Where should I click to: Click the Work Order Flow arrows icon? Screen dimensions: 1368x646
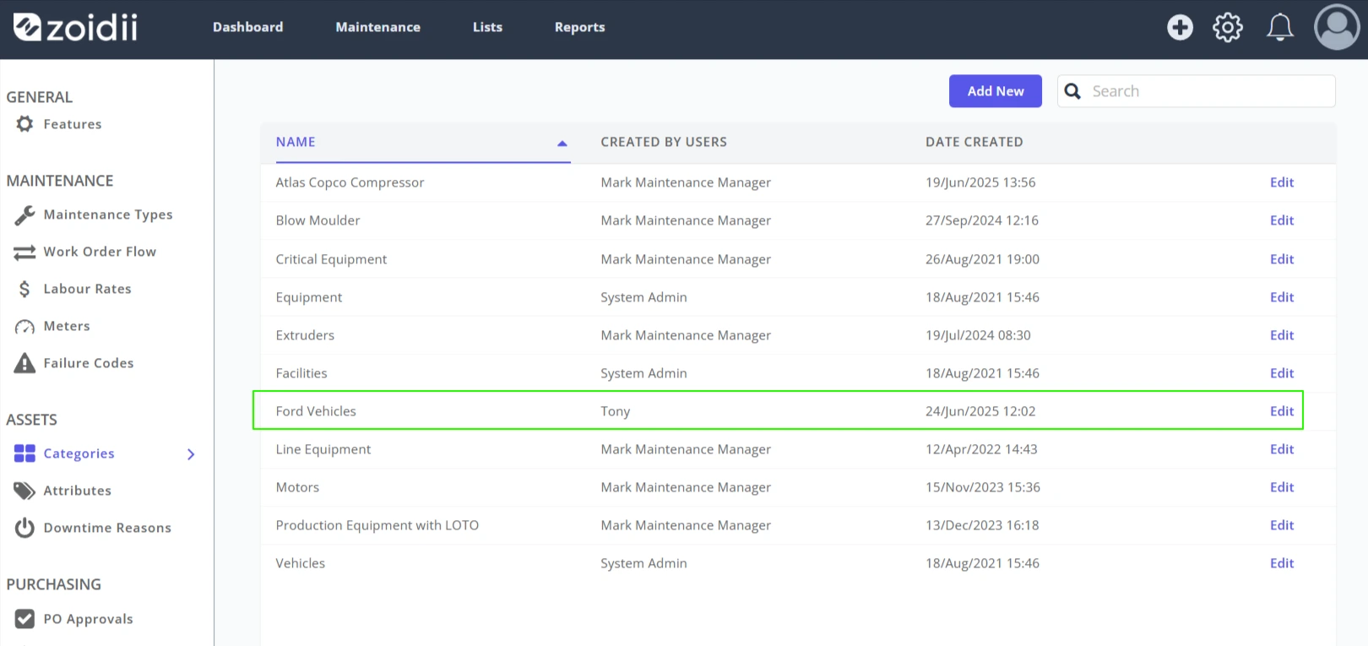(x=24, y=252)
